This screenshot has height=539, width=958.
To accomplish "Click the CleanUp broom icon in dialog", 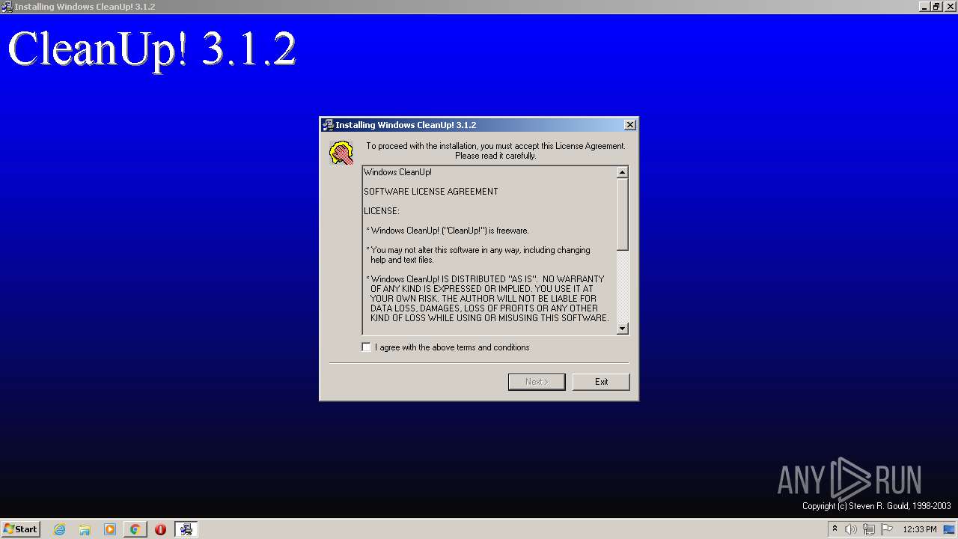I will tap(341, 153).
